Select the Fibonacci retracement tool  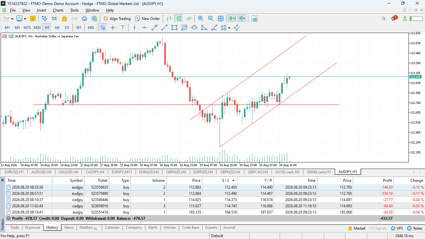click(x=184, y=28)
